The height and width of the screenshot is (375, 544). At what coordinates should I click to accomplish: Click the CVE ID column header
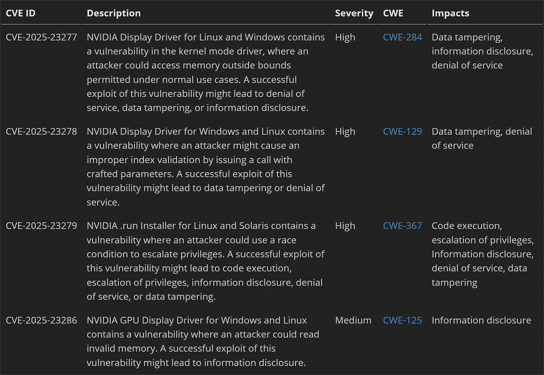[x=20, y=13]
